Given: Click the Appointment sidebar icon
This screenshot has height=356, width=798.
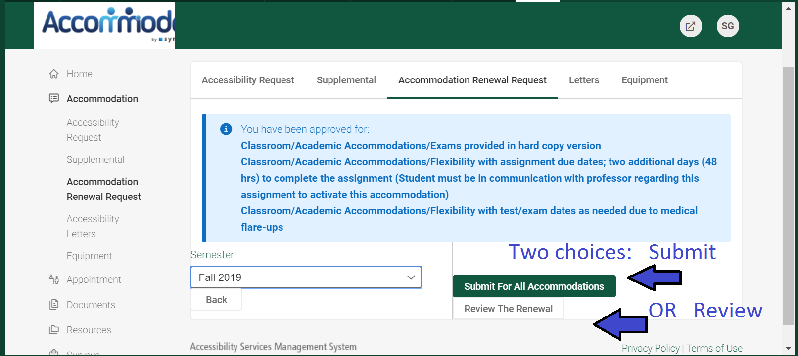Looking at the screenshot, I should click(54, 279).
